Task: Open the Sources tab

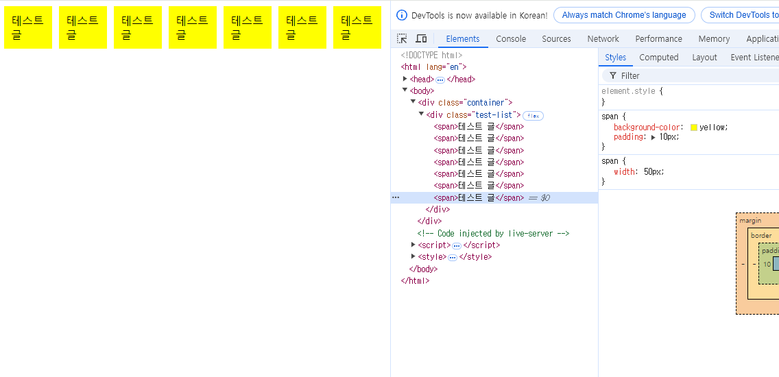Action: [x=556, y=39]
